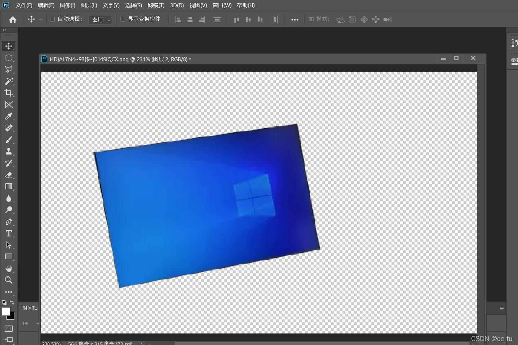Select the Eraser tool

[x=9, y=175]
